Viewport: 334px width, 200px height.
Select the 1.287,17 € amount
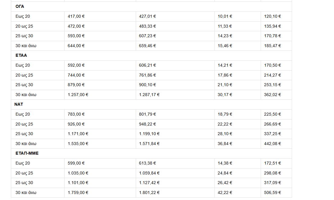pyautogui.click(x=149, y=95)
